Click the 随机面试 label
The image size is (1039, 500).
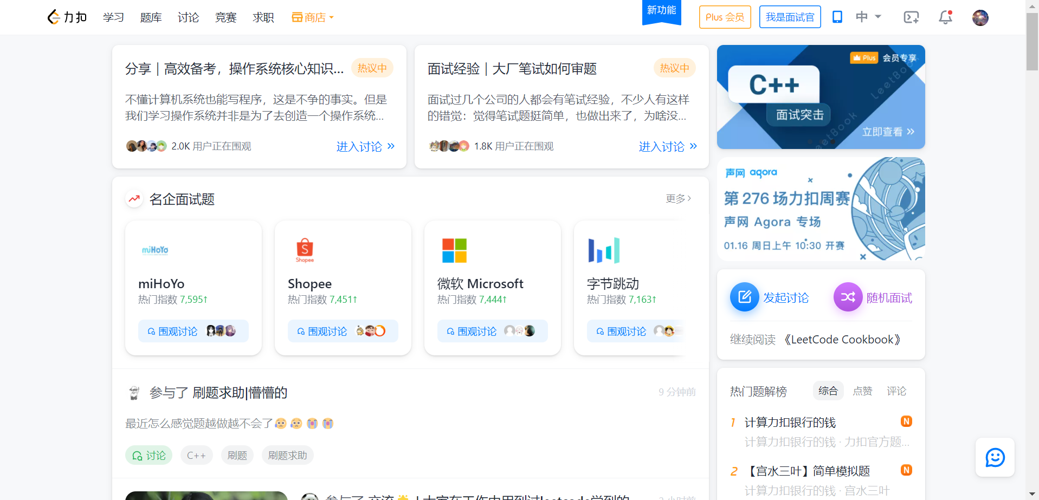click(x=889, y=297)
